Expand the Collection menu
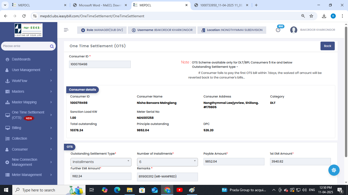This screenshot has height=195, width=348. (x=29, y=138)
